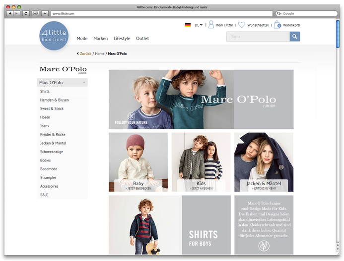Image resolution: width=344 pixels, height=261 pixels.
Task: Open the 4little kids finest logo
Action: click(x=54, y=36)
